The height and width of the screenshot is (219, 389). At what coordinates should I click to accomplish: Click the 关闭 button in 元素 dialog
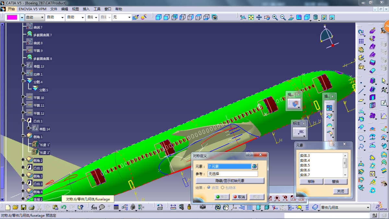[x=340, y=191]
